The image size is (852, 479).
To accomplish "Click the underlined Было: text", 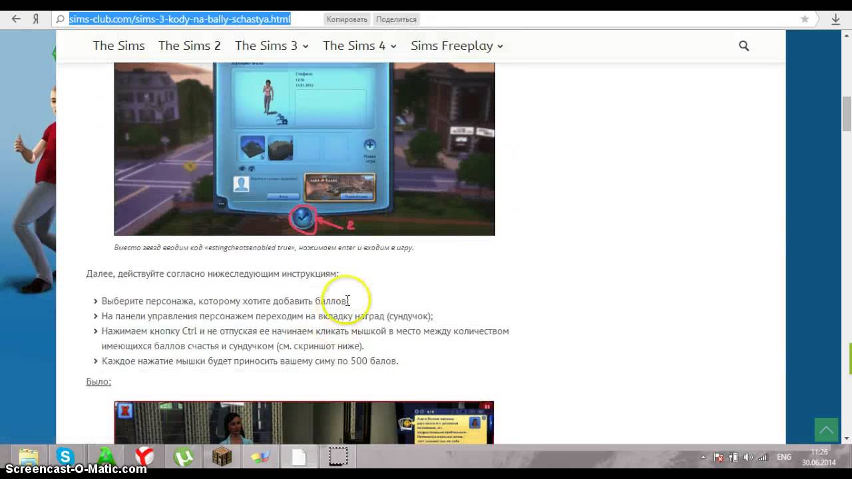I will tap(99, 381).
